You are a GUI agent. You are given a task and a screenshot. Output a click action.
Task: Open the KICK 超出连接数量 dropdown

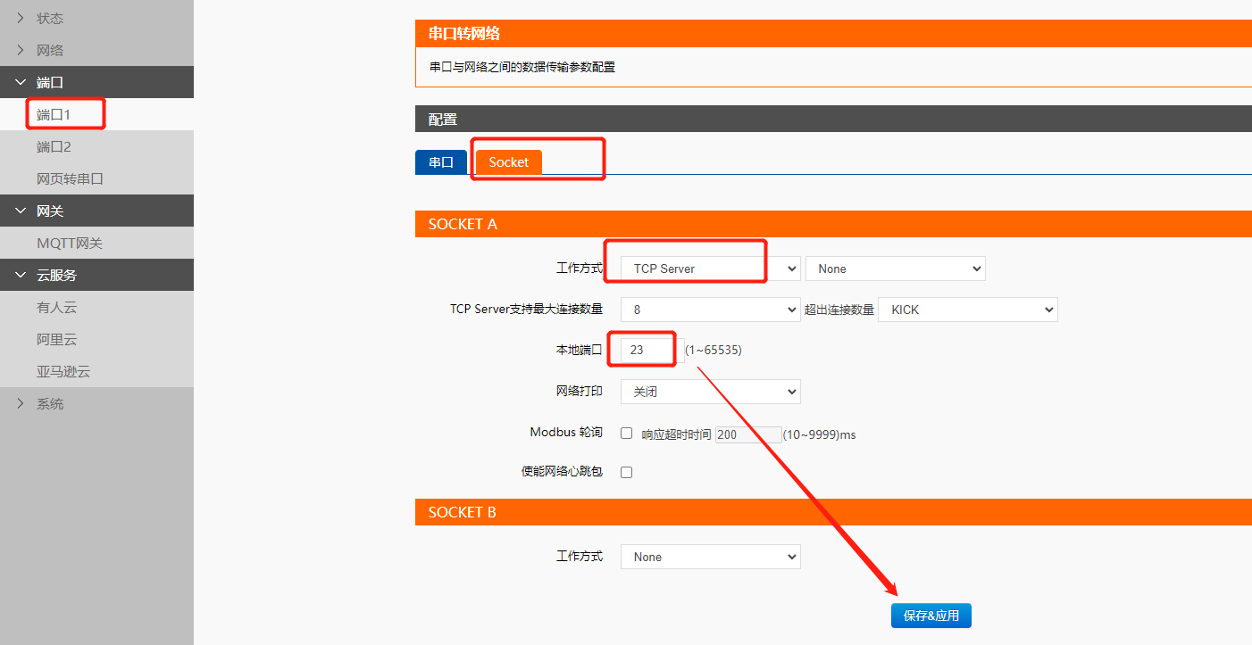(x=967, y=310)
